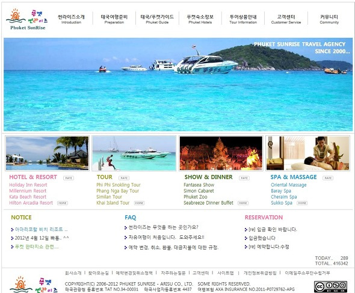Click the RATE button beside Show & Dinner
Image resolution: width=355 pixels, height=293 pixels.
click(244, 178)
